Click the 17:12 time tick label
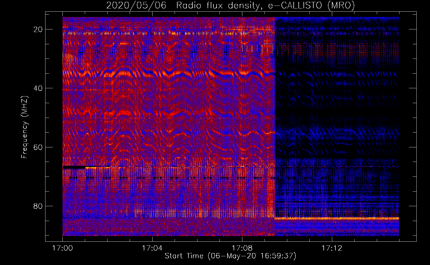The width and height of the screenshot is (430, 265). (332, 248)
